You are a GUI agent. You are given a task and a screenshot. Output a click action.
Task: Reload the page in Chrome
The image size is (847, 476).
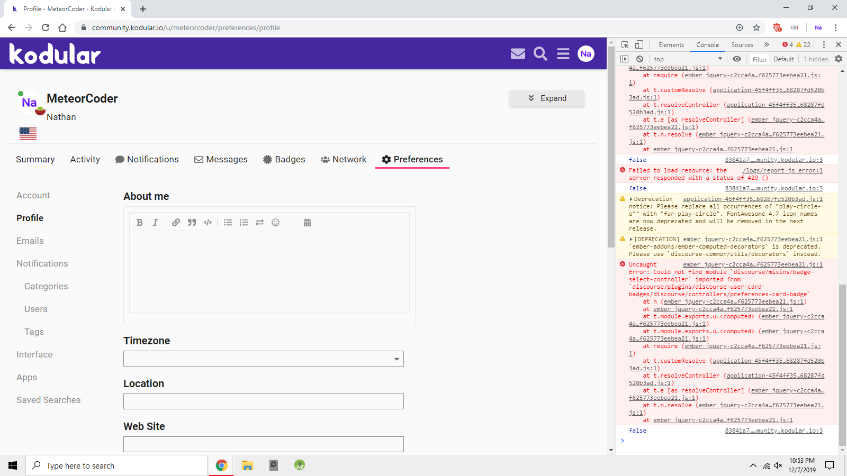coord(46,28)
